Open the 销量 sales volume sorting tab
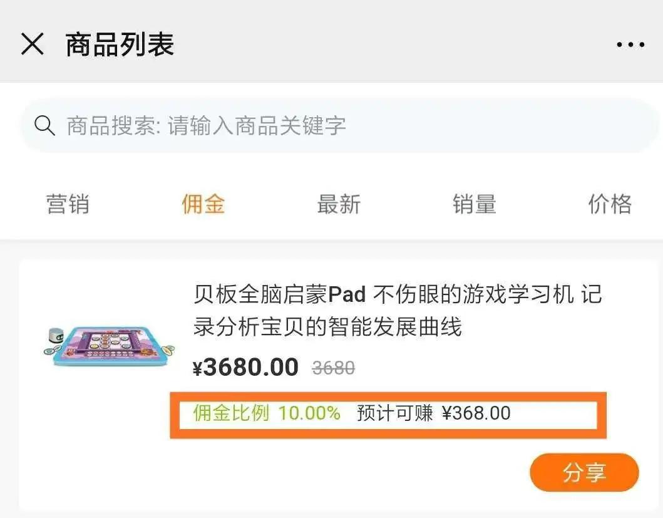Screen dimensions: 663x518 click(473, 203)
